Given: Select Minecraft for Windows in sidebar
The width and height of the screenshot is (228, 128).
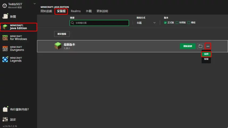Looking at the screenshot, I should pos(19,38).
